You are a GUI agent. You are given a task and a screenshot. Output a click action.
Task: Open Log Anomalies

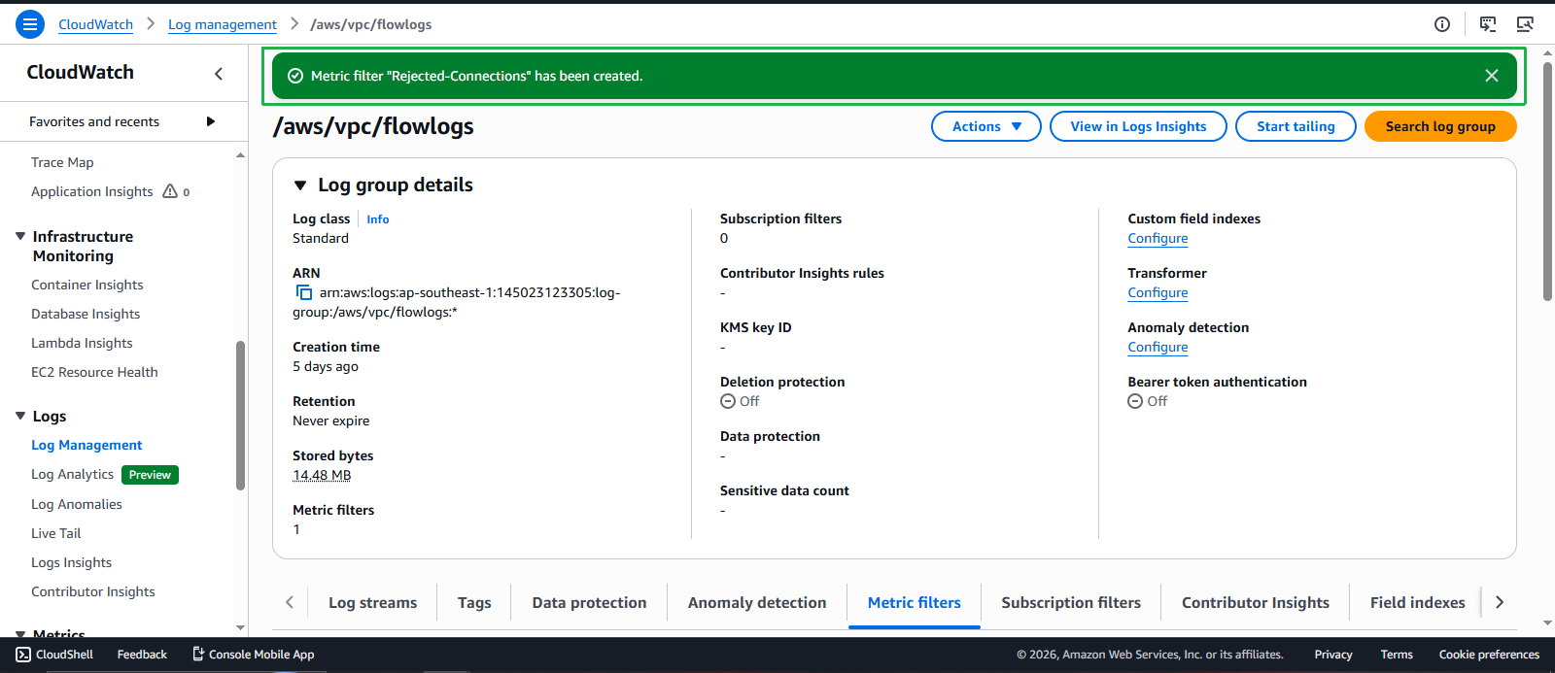[77, 504]
